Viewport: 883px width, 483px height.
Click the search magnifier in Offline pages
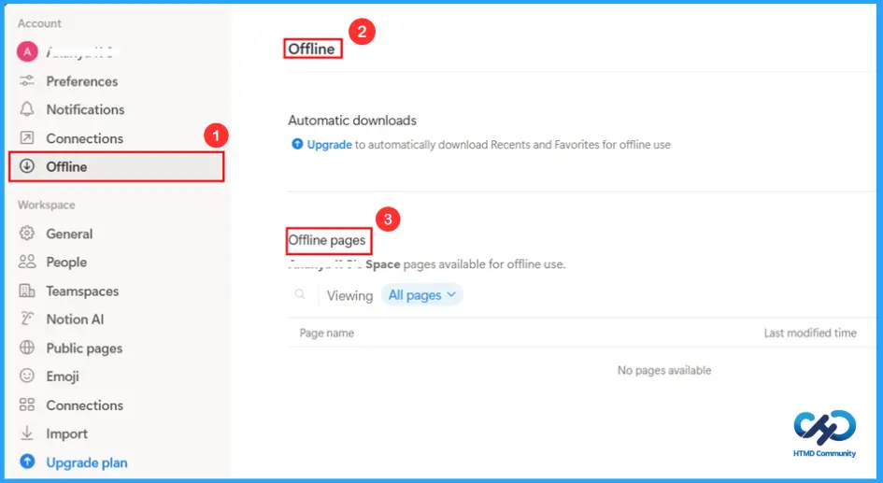(300, 294)
